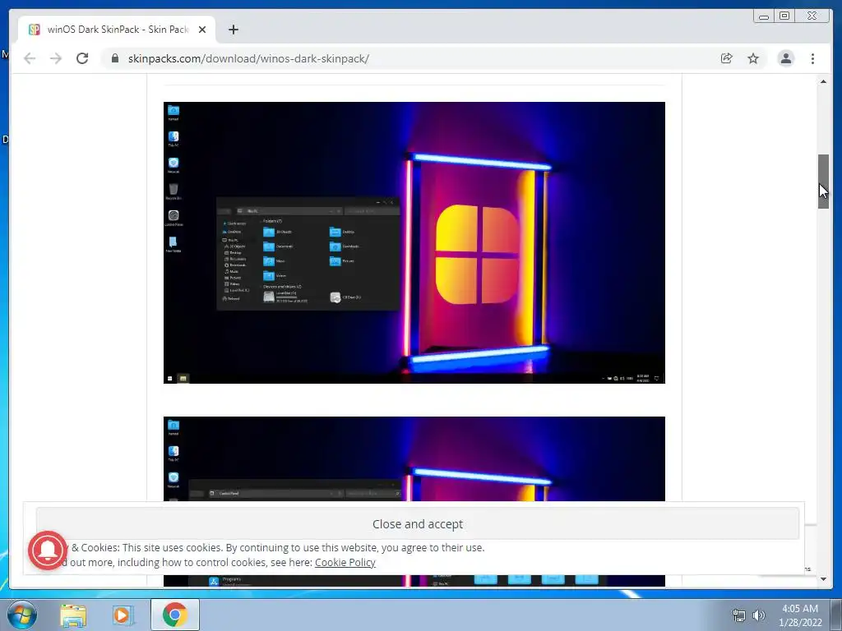This screenshot has width=842, height=631.
Task: Open Chrome's three-dot menu
Action: coord(812,58)
